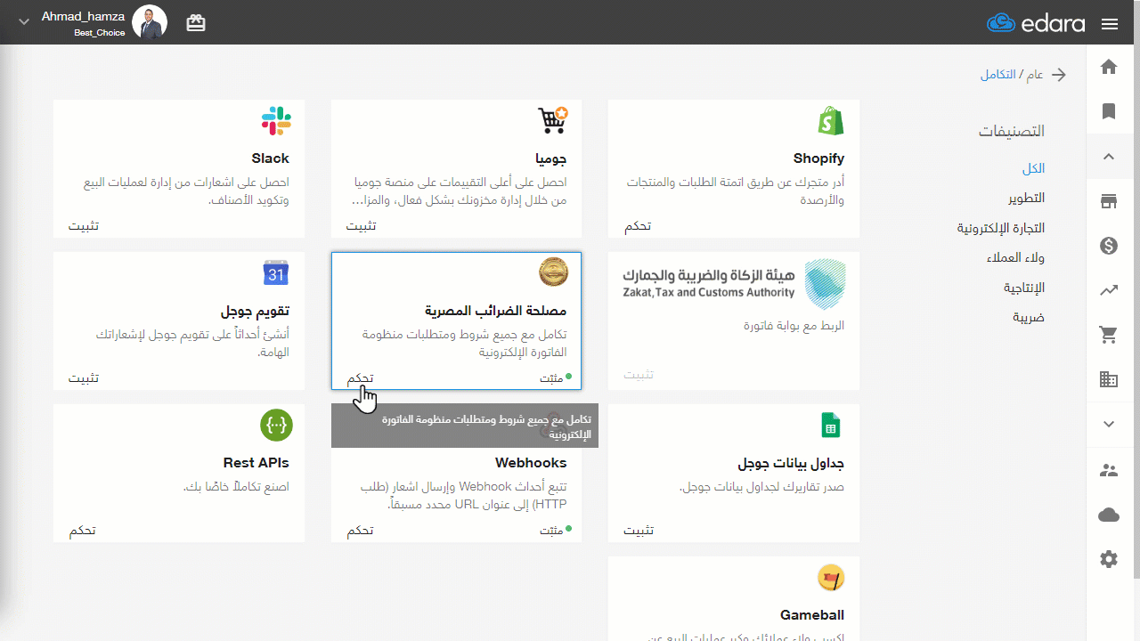Open the cloud sidebar icon
Image resolution: width=1140 pixels, height=641 pixels.
coord(1109,515)
